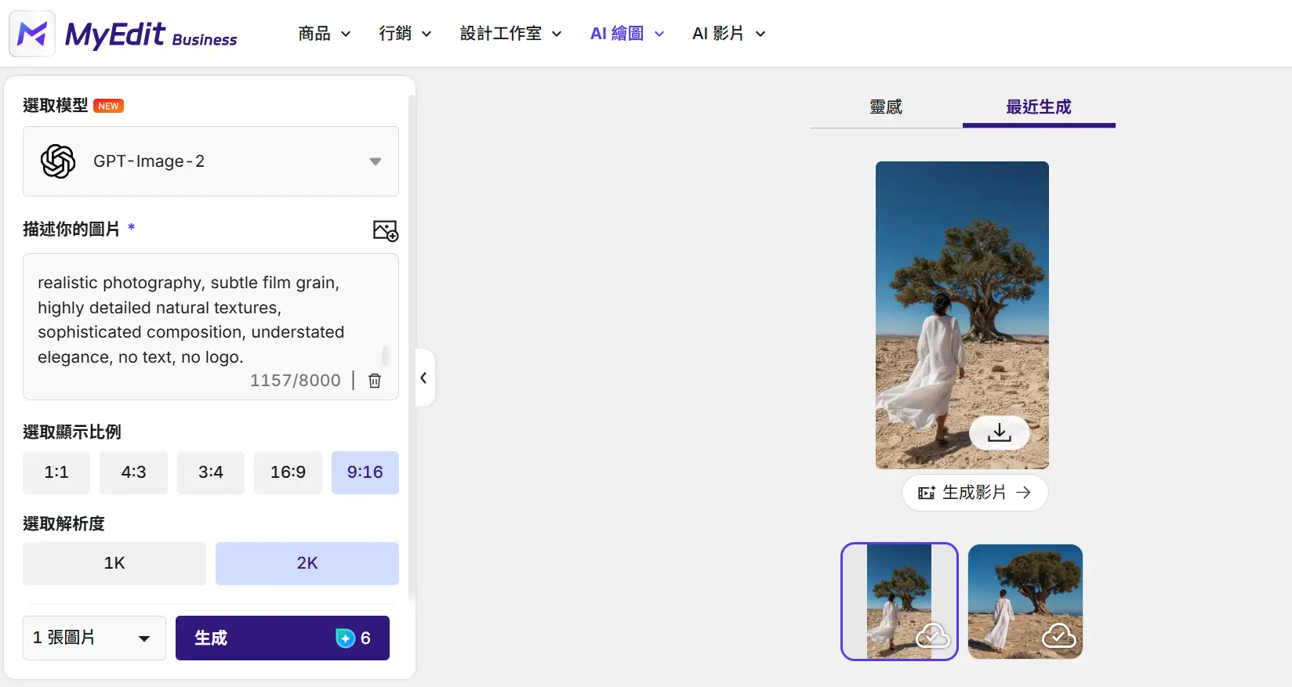
Task: Click the 生成影片 button
Action: pyautogui.click(x=974, y=493)
